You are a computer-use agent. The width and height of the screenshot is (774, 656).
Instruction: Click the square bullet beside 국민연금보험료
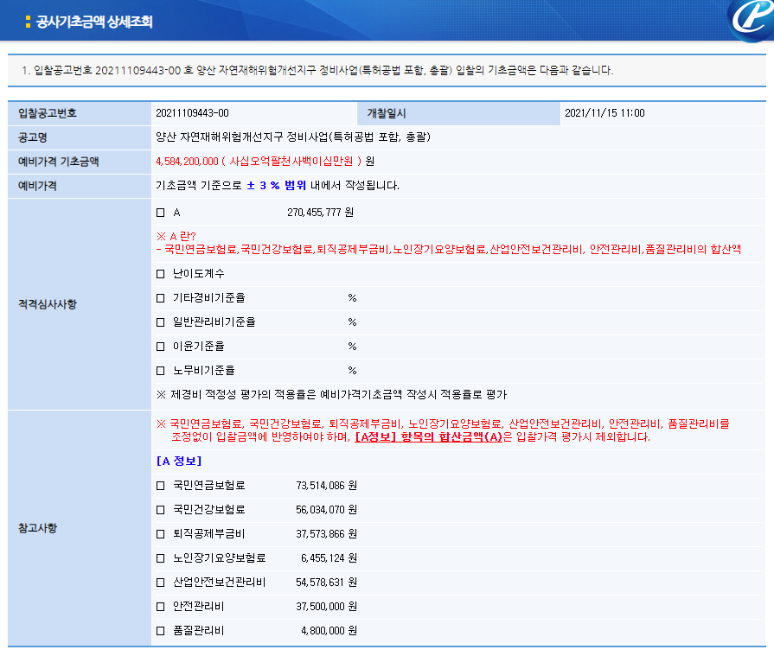[x=161, y=486]
